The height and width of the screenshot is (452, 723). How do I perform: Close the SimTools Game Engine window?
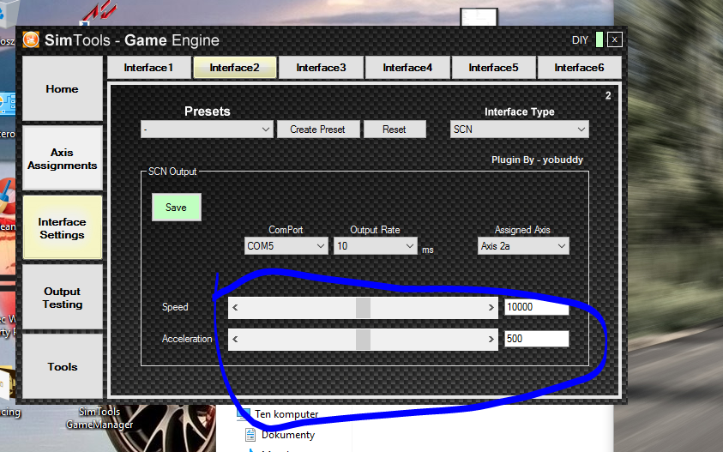pos(615,39)
